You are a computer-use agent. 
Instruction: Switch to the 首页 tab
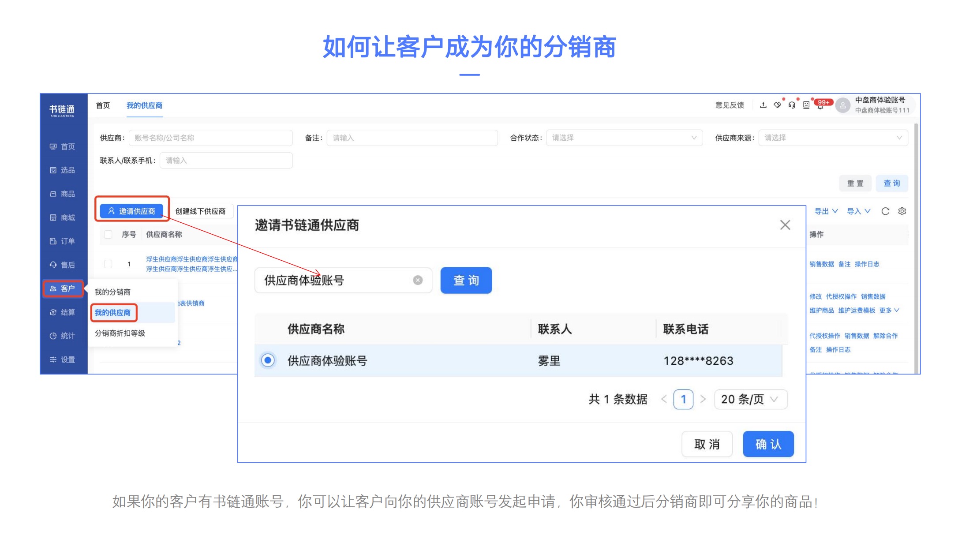[x=103, y=105]
